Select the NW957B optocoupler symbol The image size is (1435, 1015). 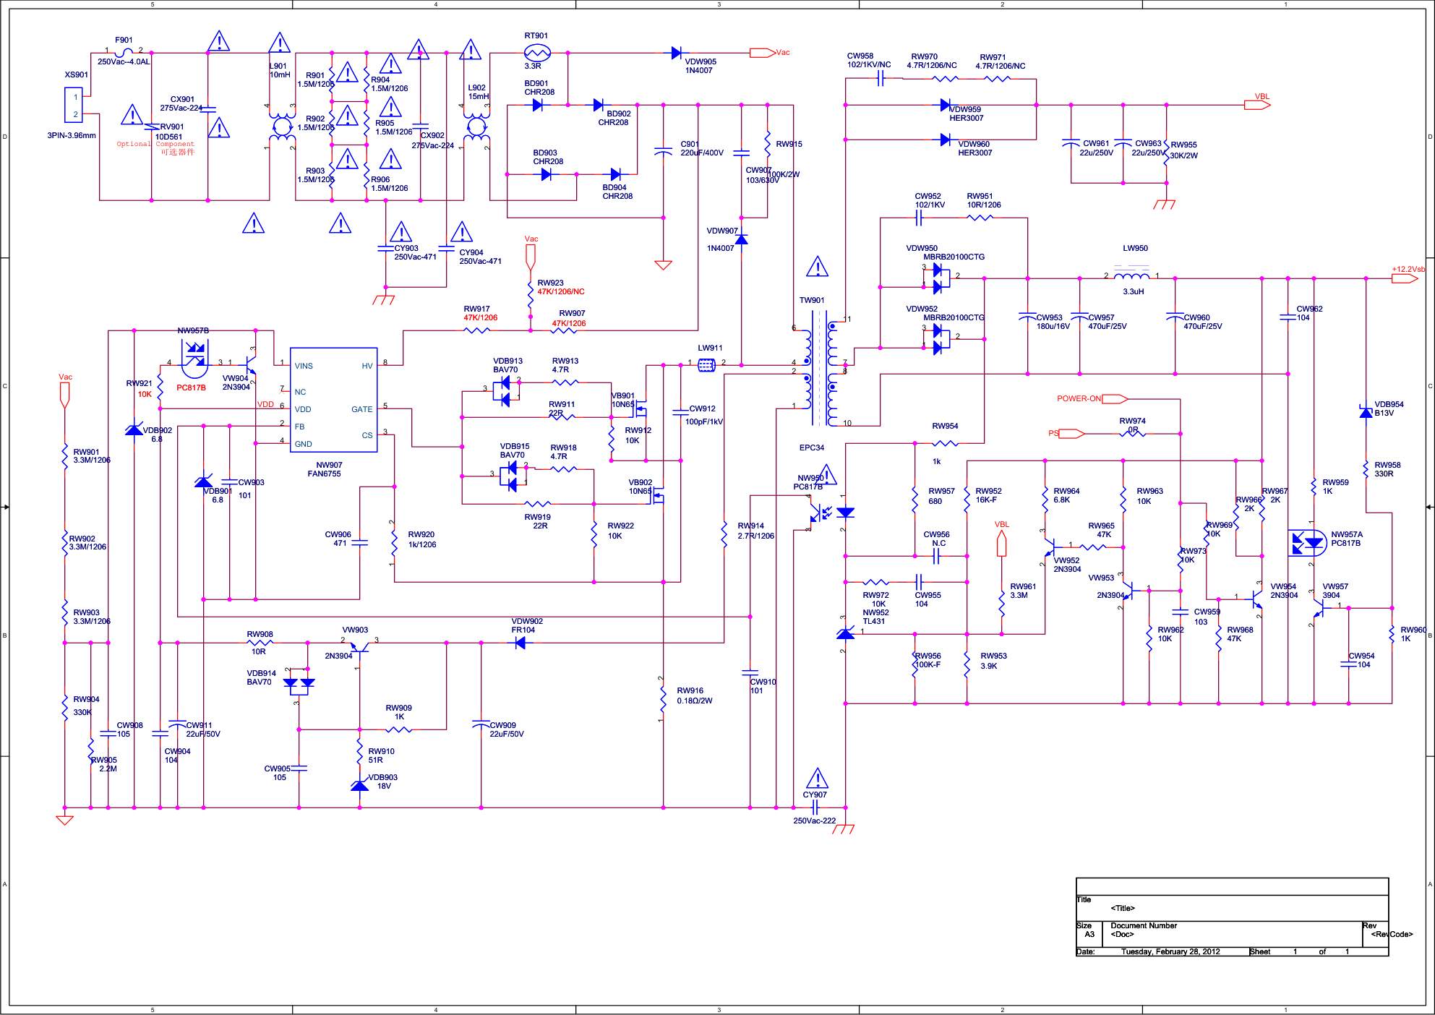(x=194, y=359)
